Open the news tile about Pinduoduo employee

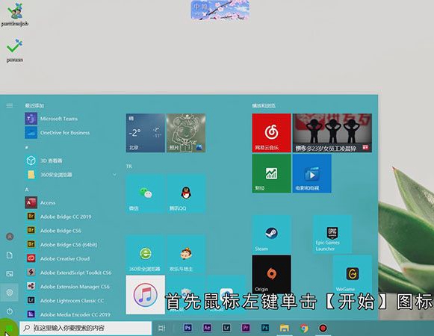point(332,133)
